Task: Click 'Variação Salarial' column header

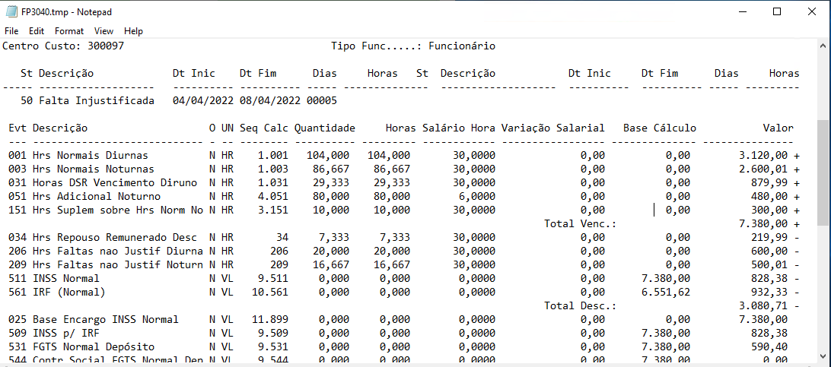Action: point(552,128)
